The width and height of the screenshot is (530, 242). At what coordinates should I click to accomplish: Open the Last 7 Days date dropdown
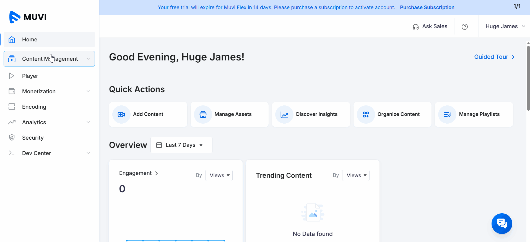pyautogui.click(x=181, y=145)
